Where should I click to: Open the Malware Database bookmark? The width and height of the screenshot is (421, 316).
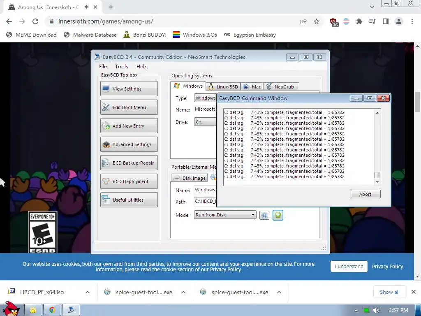click(90, 35)
